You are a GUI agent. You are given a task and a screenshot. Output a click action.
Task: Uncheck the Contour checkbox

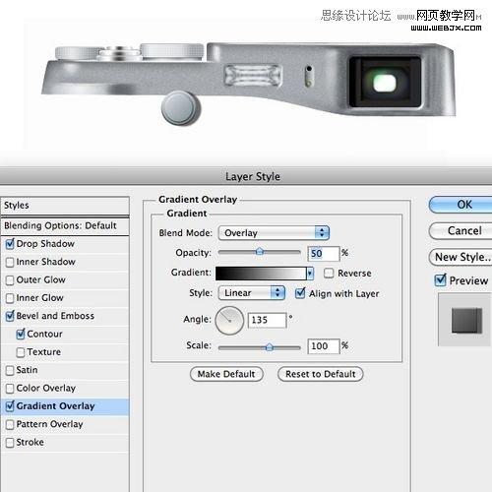pos(21,334)
